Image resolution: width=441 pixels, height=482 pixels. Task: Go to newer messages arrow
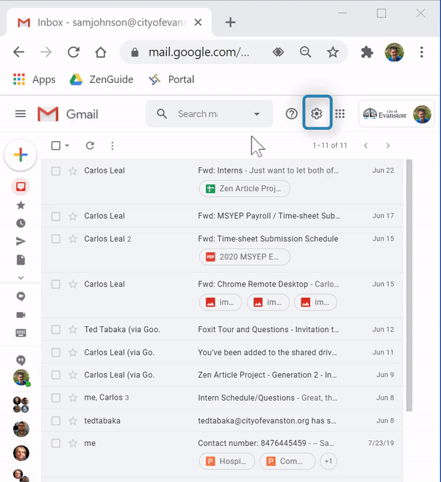tap(365, 145)
